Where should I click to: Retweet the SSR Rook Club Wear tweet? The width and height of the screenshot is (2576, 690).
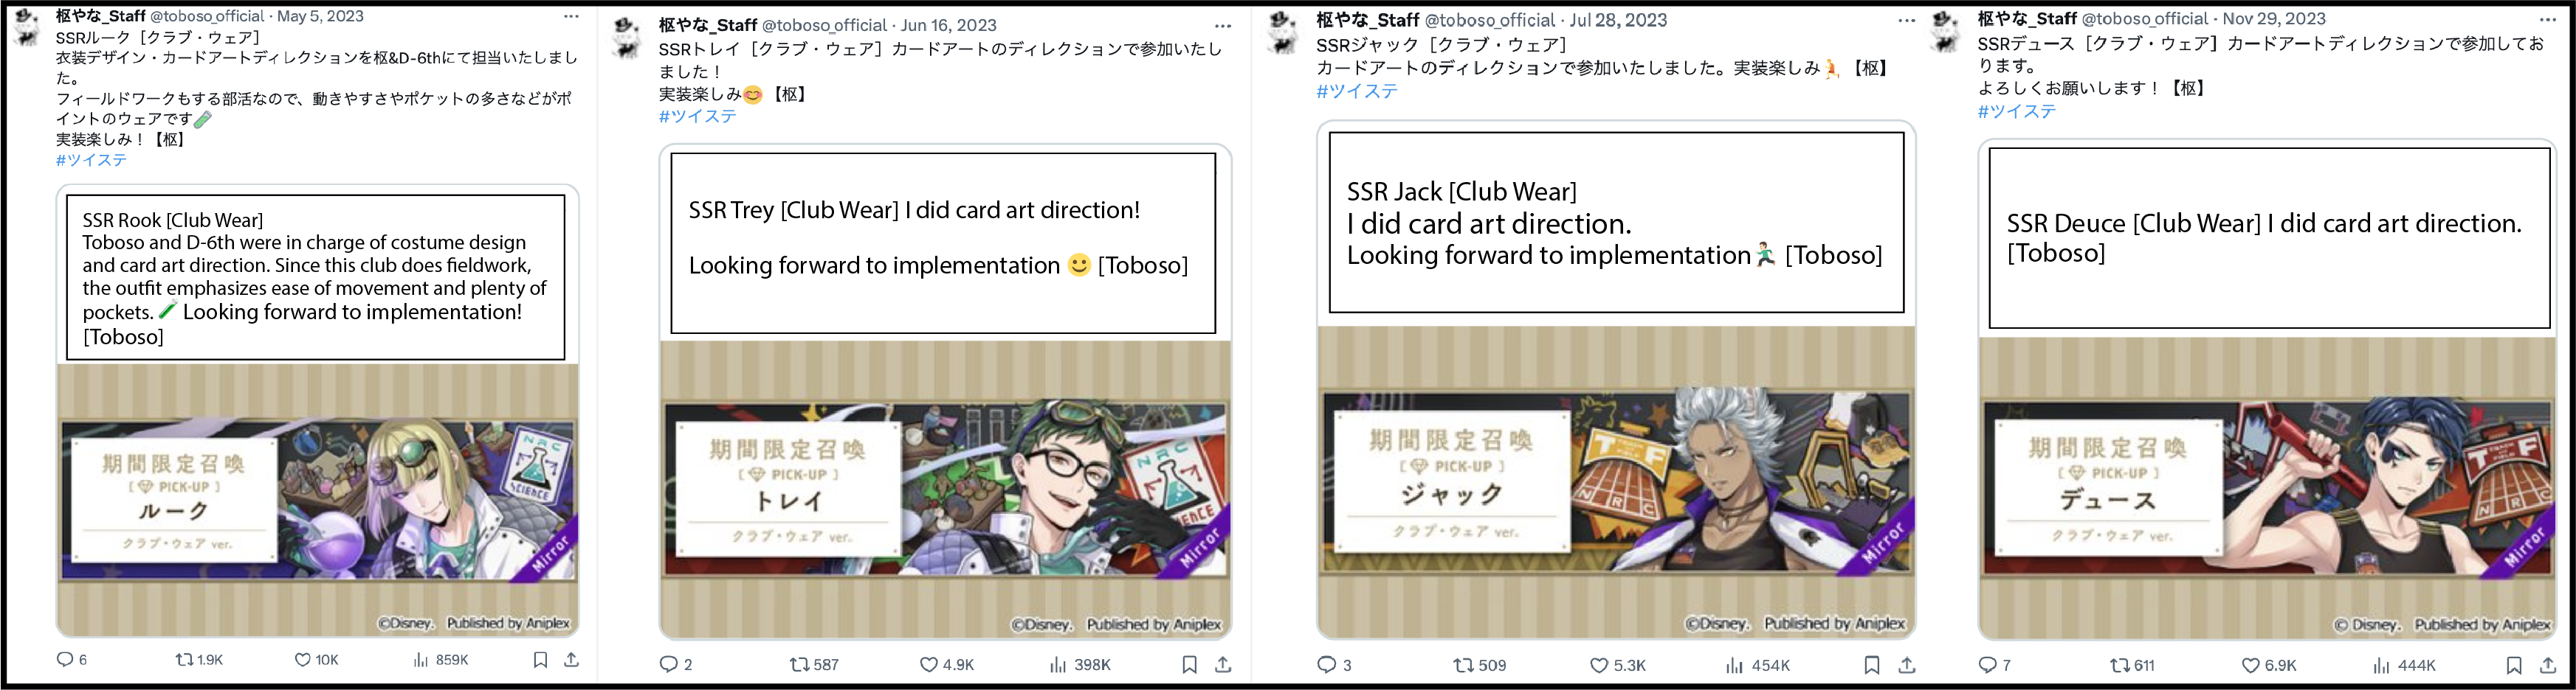184,659
